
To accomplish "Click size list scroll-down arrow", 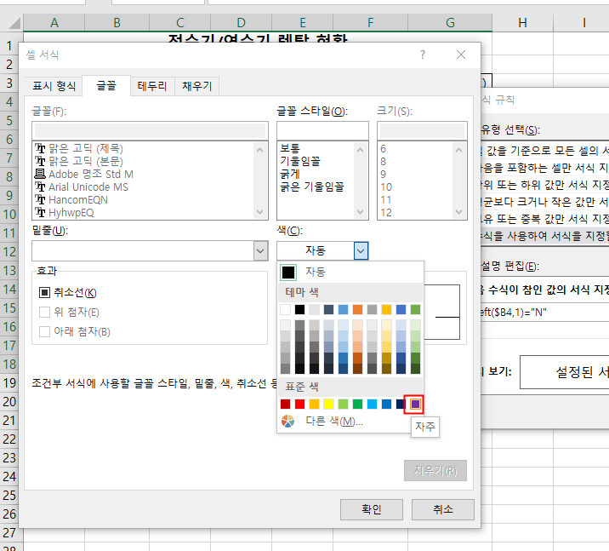I will pos(458,212).
